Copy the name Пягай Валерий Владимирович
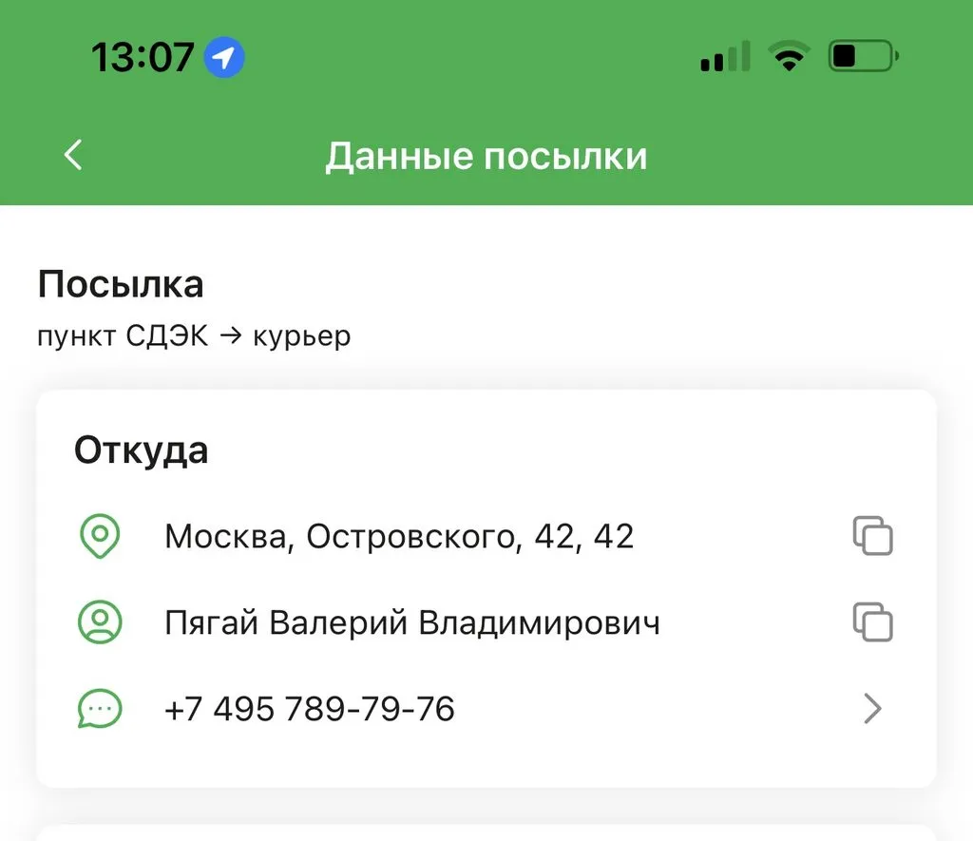Viewport: 973px width, 841px height. tap(872, 623)
